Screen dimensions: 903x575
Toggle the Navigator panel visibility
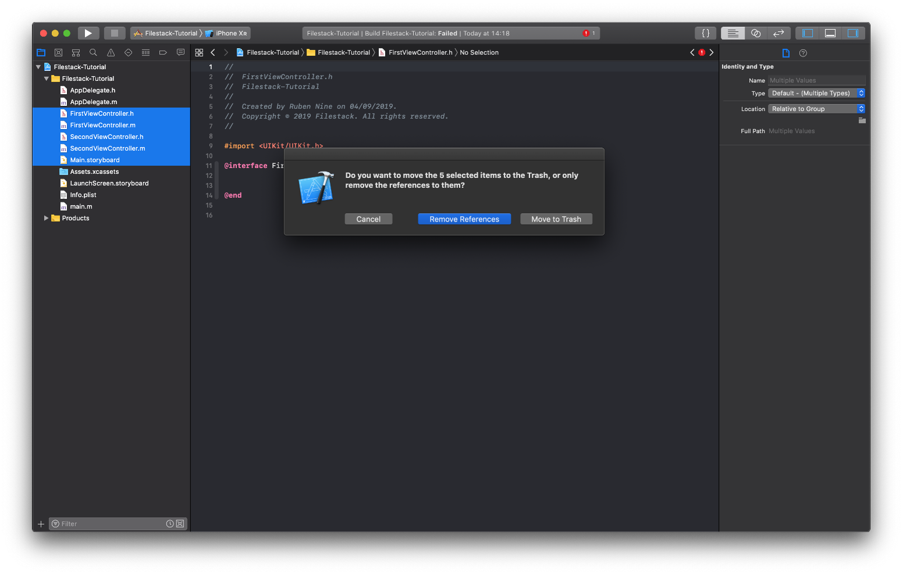point(808,33)
